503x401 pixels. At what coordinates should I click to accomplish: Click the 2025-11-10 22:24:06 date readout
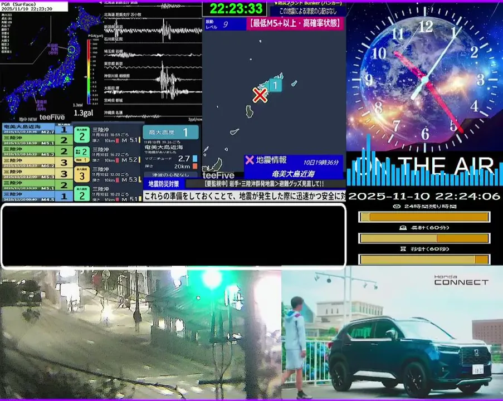424,196
